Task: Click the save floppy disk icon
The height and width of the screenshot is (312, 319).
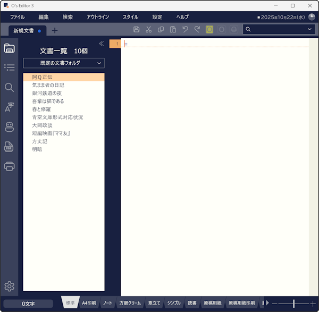Action: coord(137,30)
